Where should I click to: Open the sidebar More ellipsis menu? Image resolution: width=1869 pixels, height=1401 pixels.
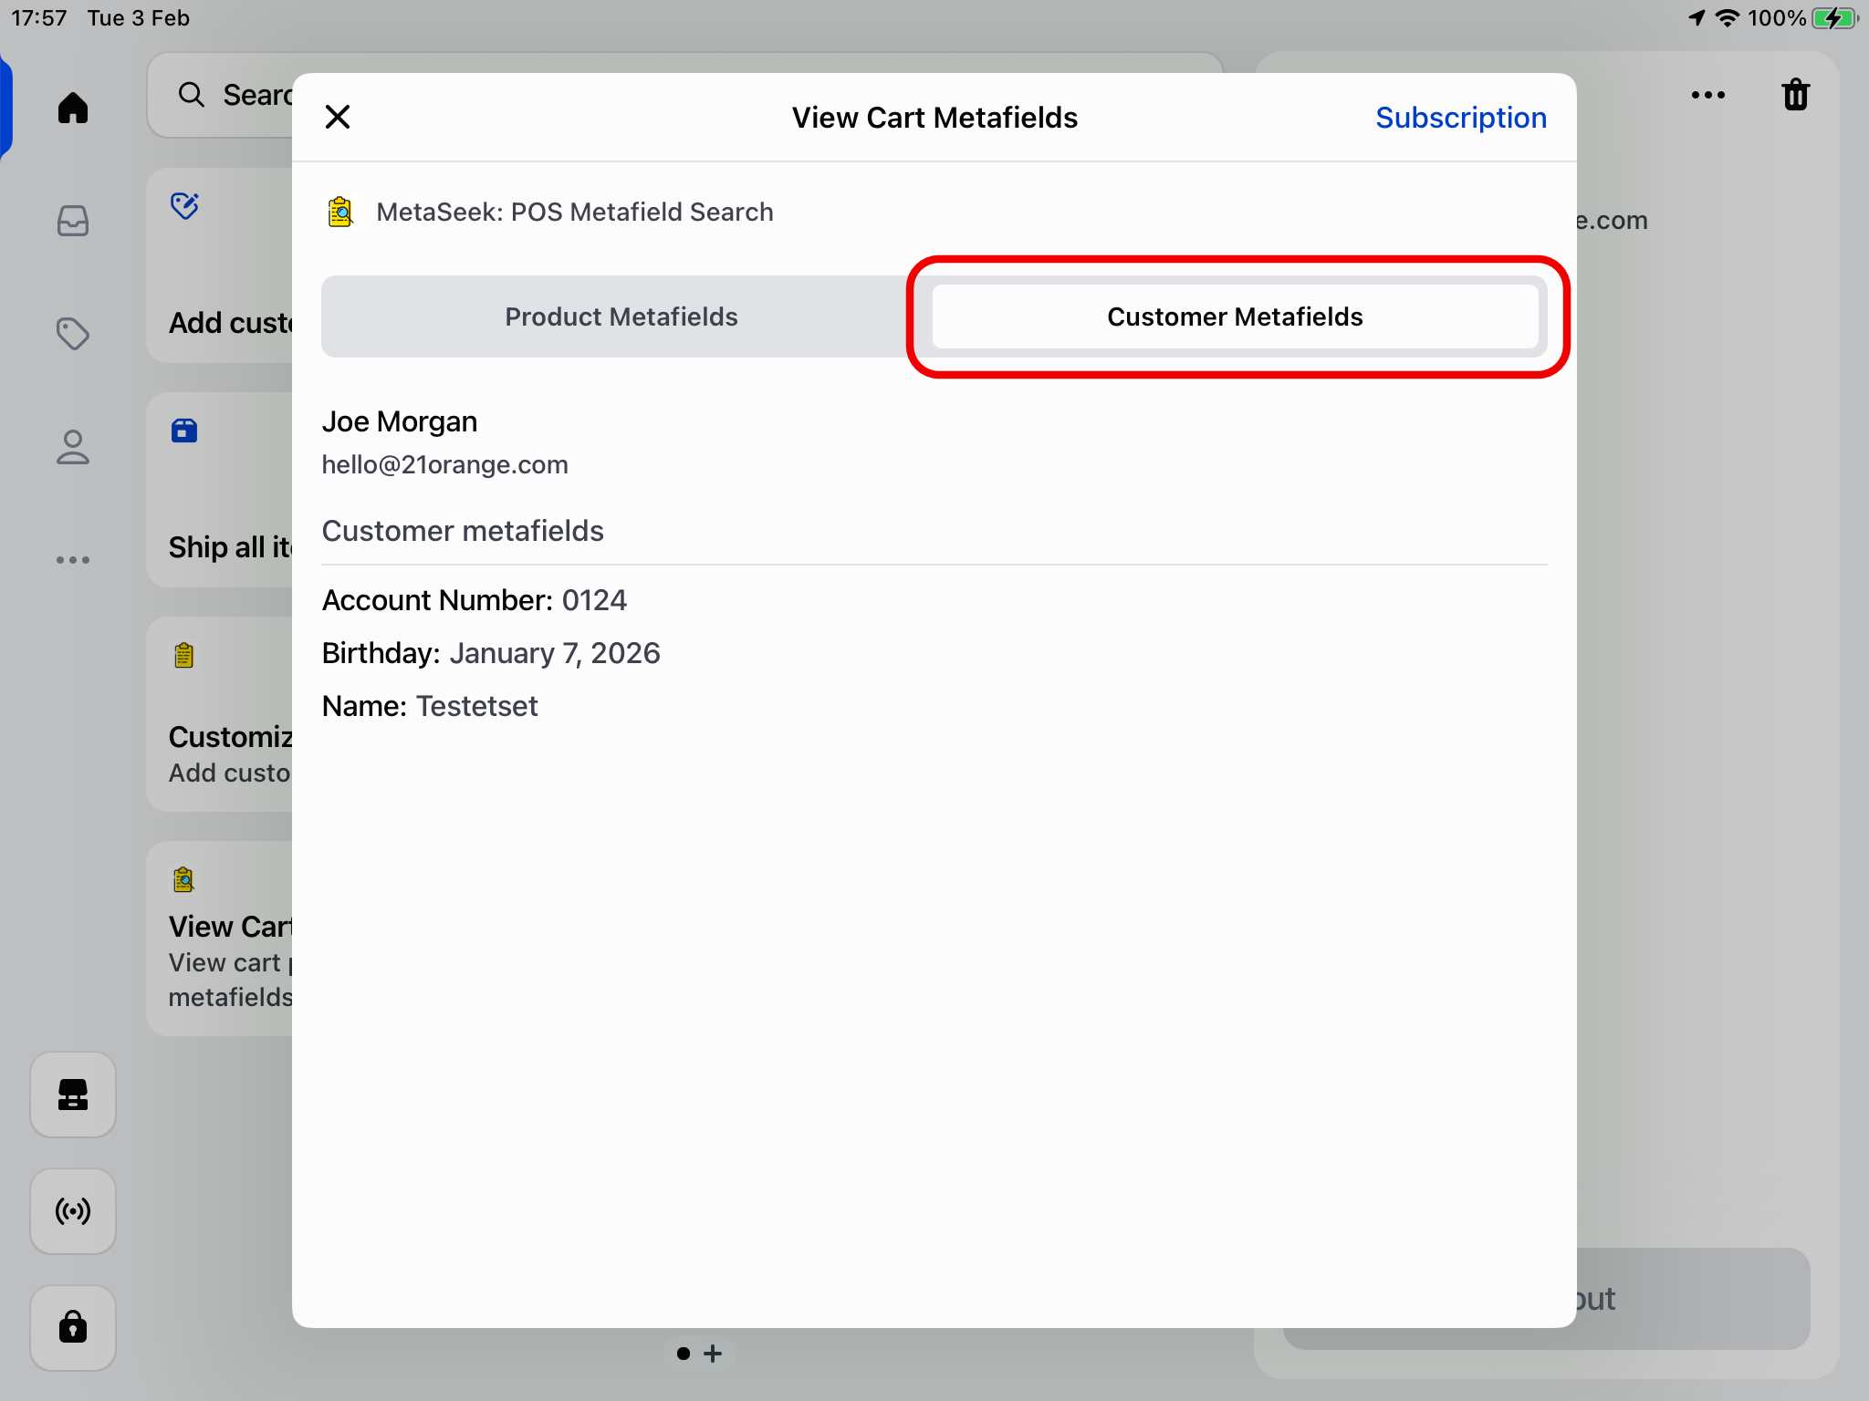[73, 560]
